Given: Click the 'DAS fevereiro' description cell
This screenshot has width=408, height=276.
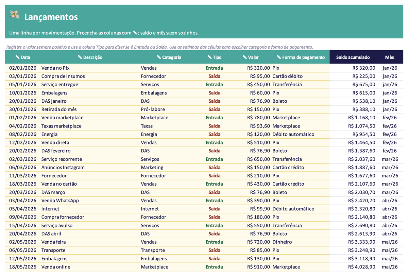Looking at the screenshot, I should (x=90, y=151).
